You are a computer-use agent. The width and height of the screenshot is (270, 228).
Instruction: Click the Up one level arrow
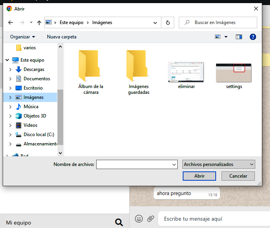(39, 23)
